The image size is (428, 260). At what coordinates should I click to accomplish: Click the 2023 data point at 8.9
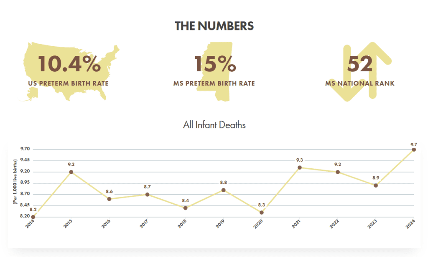(376, 185)
